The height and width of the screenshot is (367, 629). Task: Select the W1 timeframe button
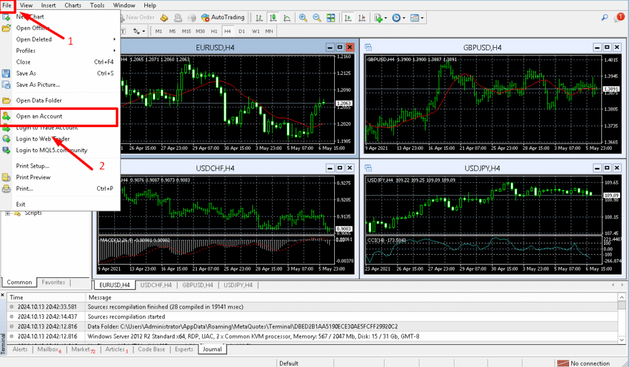pos(256,31)
